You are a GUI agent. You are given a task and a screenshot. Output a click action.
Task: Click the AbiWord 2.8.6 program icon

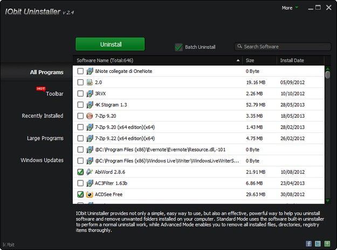click(90, 171)
